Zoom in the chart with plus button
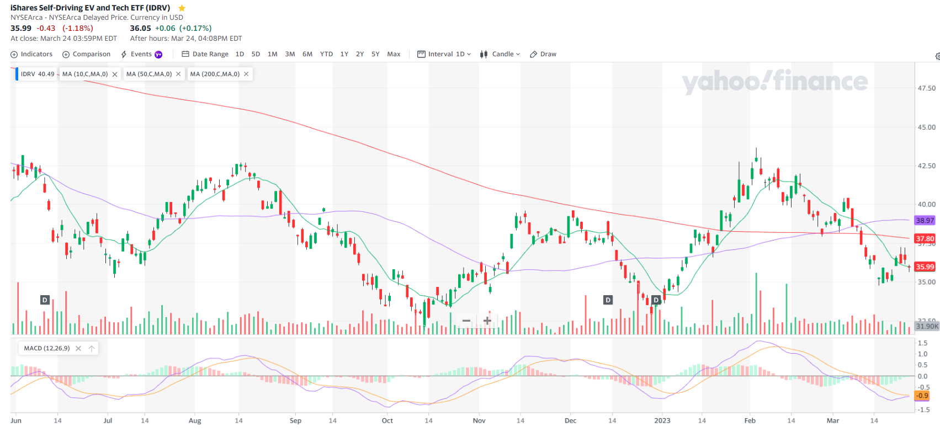 [x=487, y=321]
